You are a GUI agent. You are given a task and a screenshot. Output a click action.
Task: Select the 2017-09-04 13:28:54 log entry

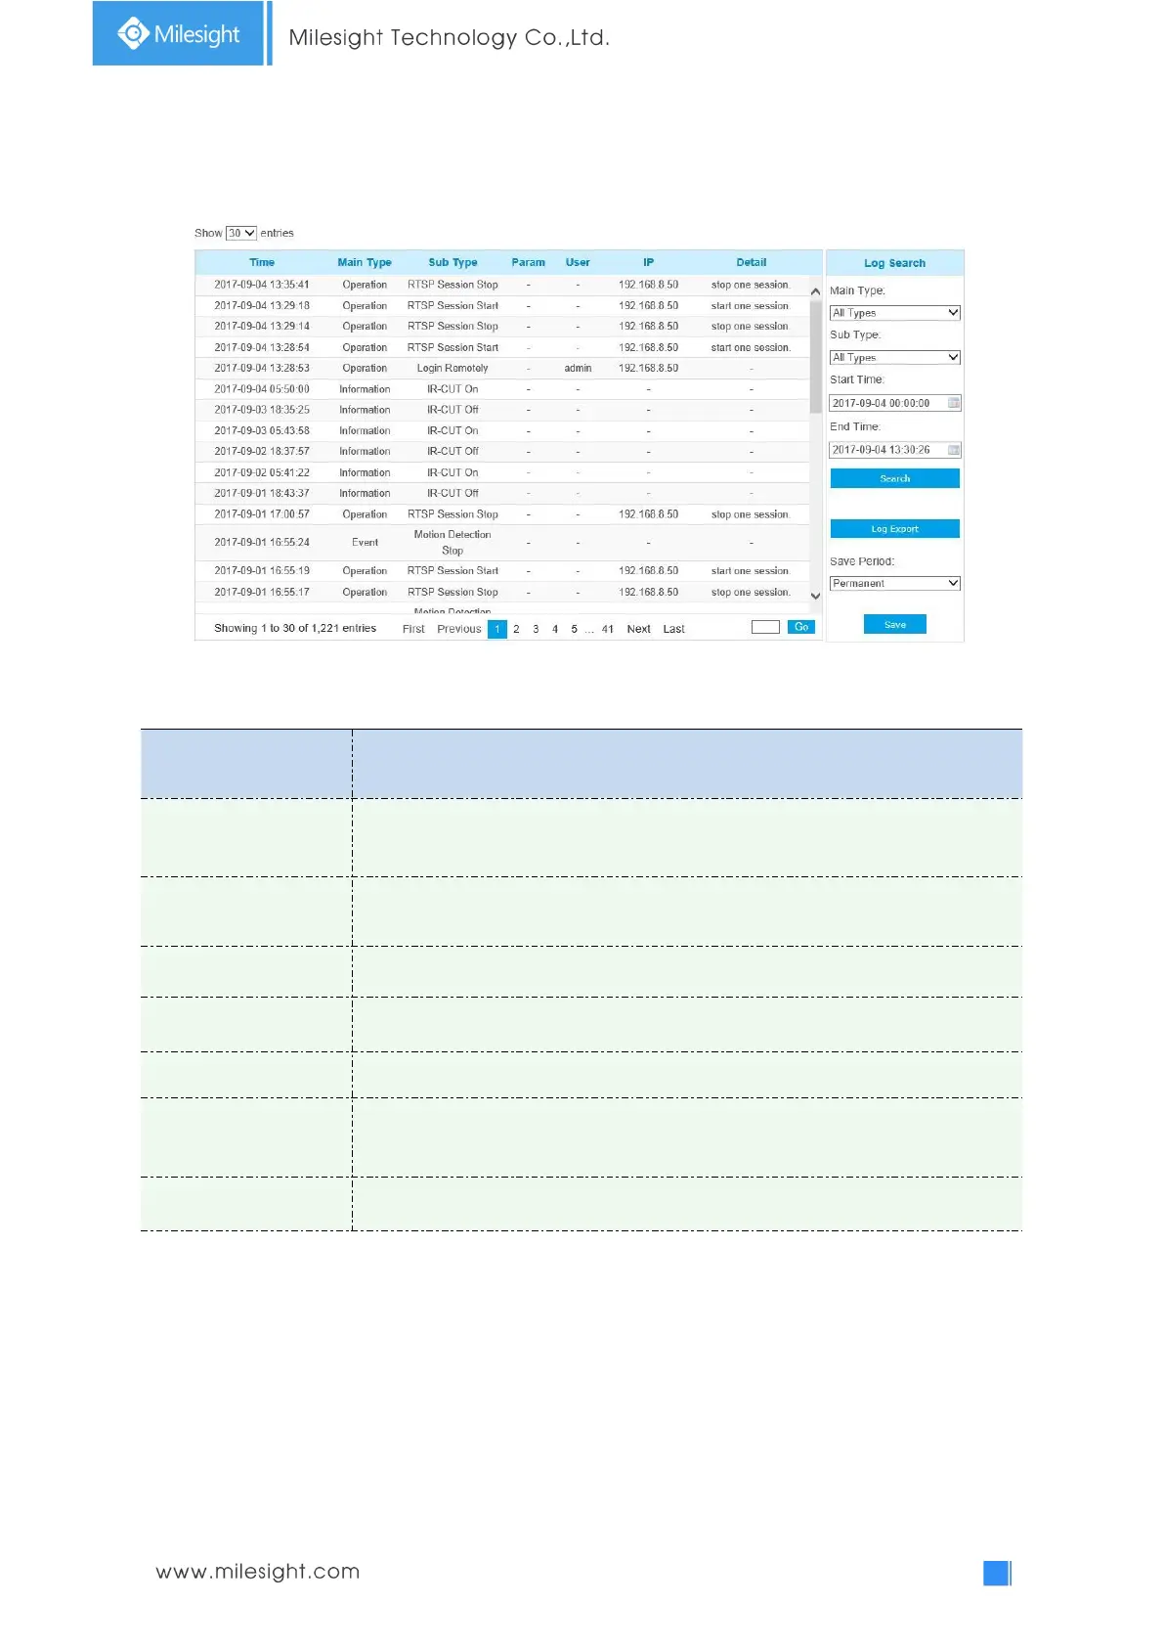click(x=502, y=347)
